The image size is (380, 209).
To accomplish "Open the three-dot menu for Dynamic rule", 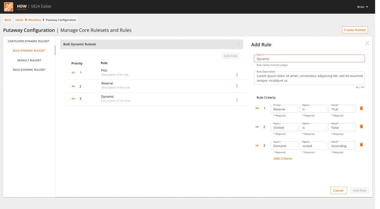I will (x=237, y=100).
